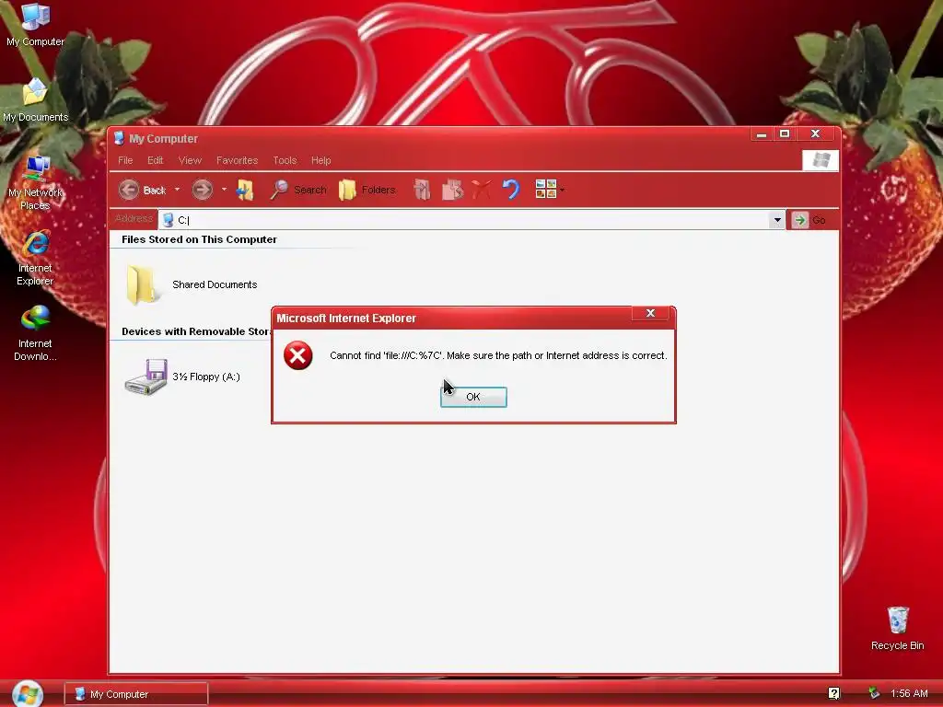
Task: Click the Copy To toolbar icon
Action: point(452,190)
